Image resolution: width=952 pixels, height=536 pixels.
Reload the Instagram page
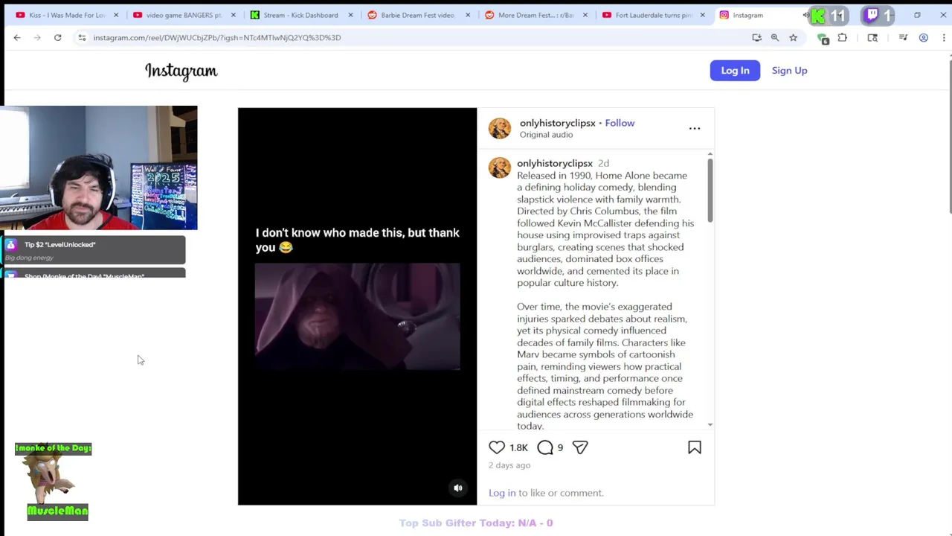[x=57, y=37]
